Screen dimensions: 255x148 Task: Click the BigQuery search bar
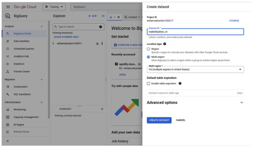tap(106, 7)
